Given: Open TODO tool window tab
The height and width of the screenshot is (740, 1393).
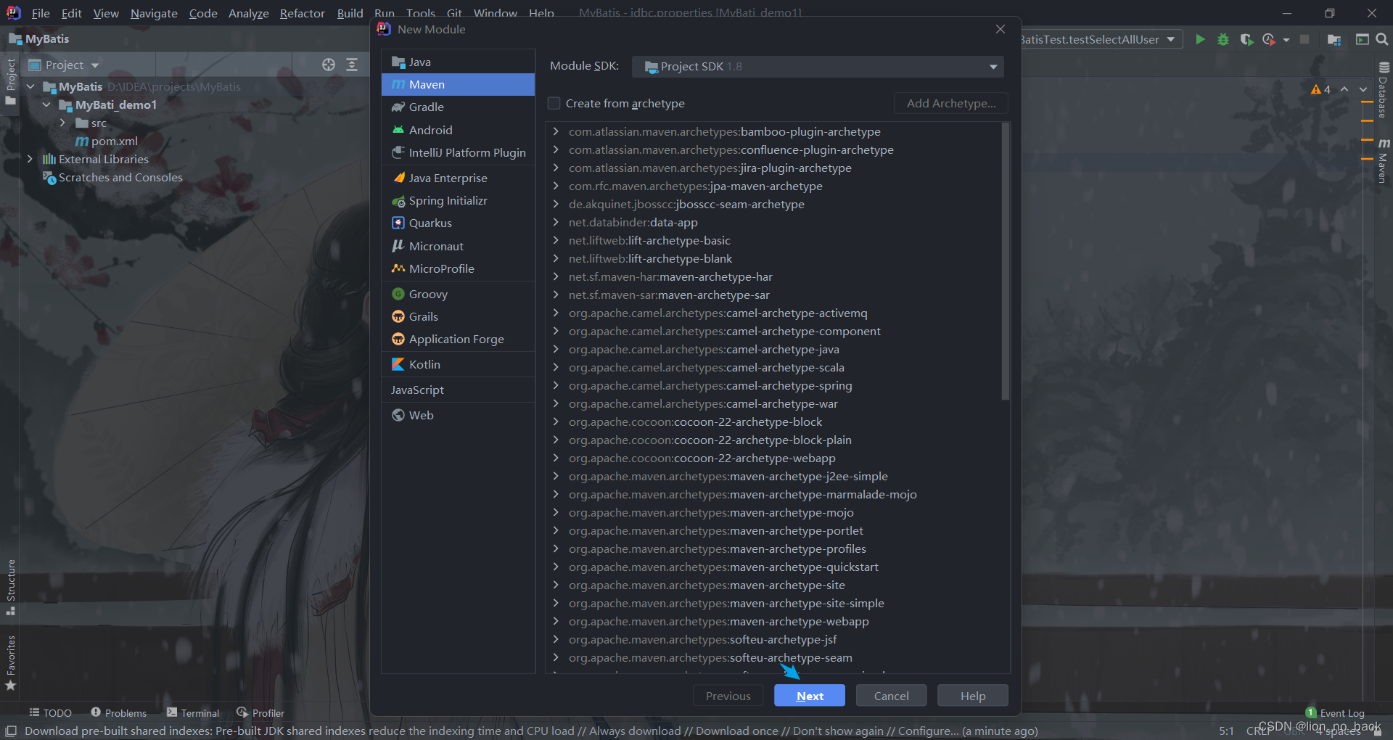Looking at the screenshot, I should 50,712.
